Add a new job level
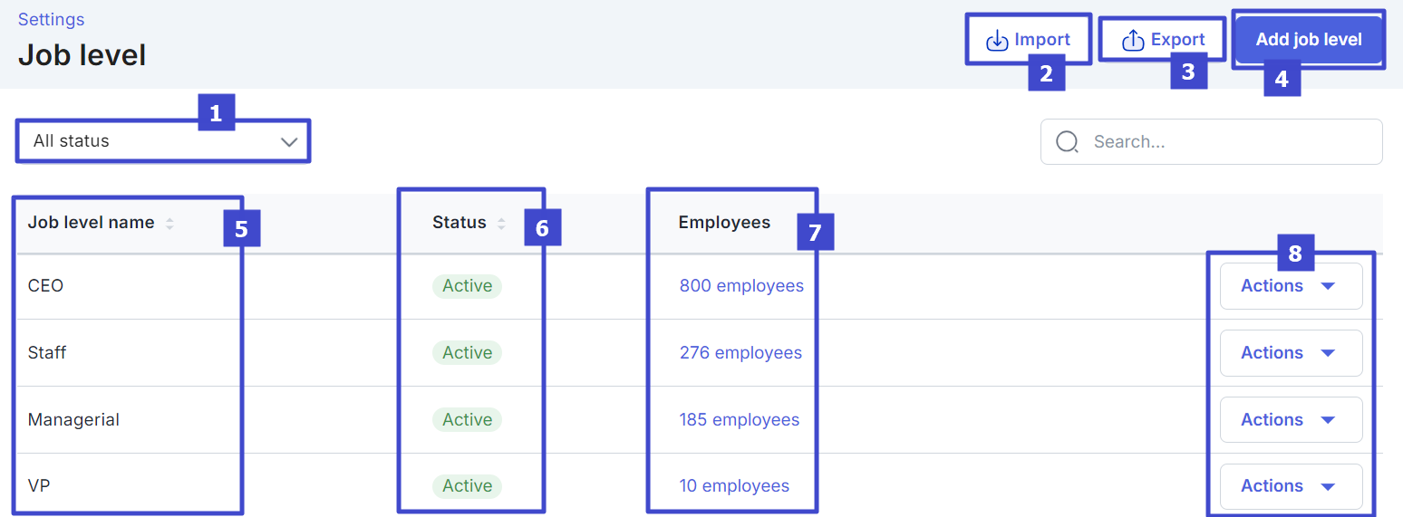Screen dimensions: 1403x517 pos(1309,40)
